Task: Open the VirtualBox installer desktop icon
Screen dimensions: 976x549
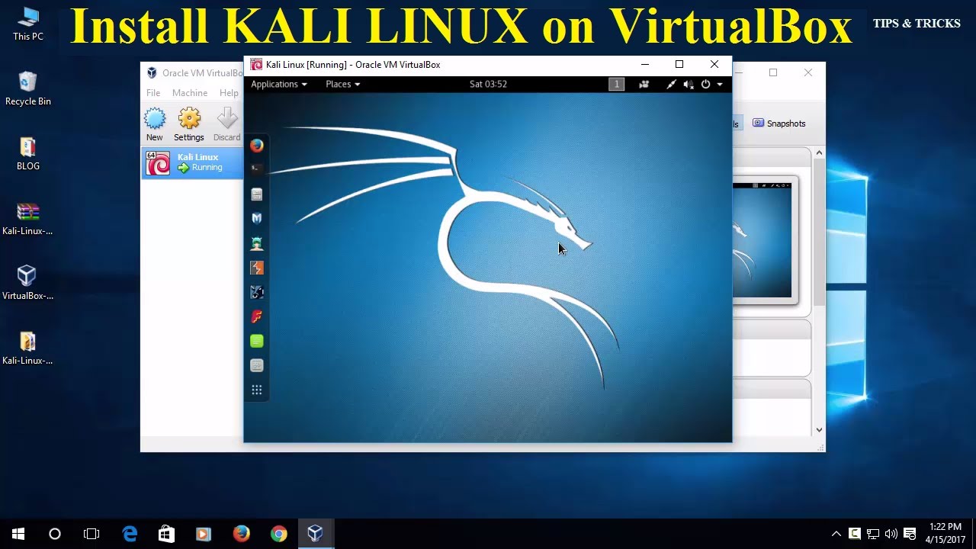Action: click(x=27, y=283)
